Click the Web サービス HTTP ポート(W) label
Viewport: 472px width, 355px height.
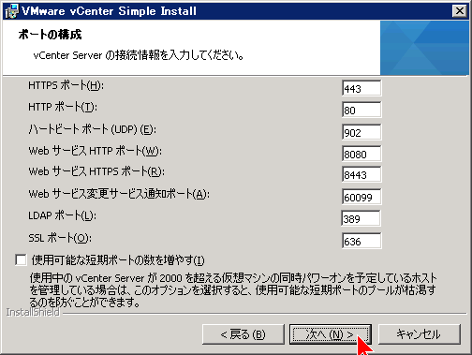click(96, 151)
